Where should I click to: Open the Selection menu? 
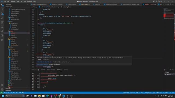click(x=13, y=1)
